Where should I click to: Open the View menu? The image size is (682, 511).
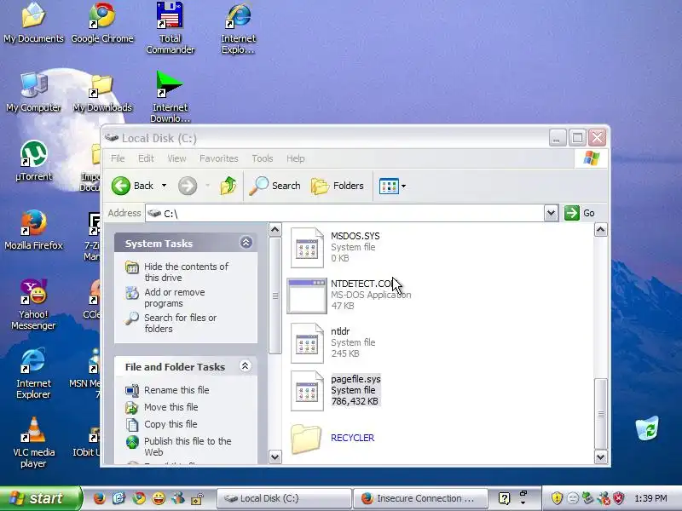[176, 158]
